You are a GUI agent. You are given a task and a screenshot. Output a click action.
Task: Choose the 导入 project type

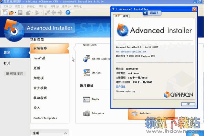tap(37, 108)
